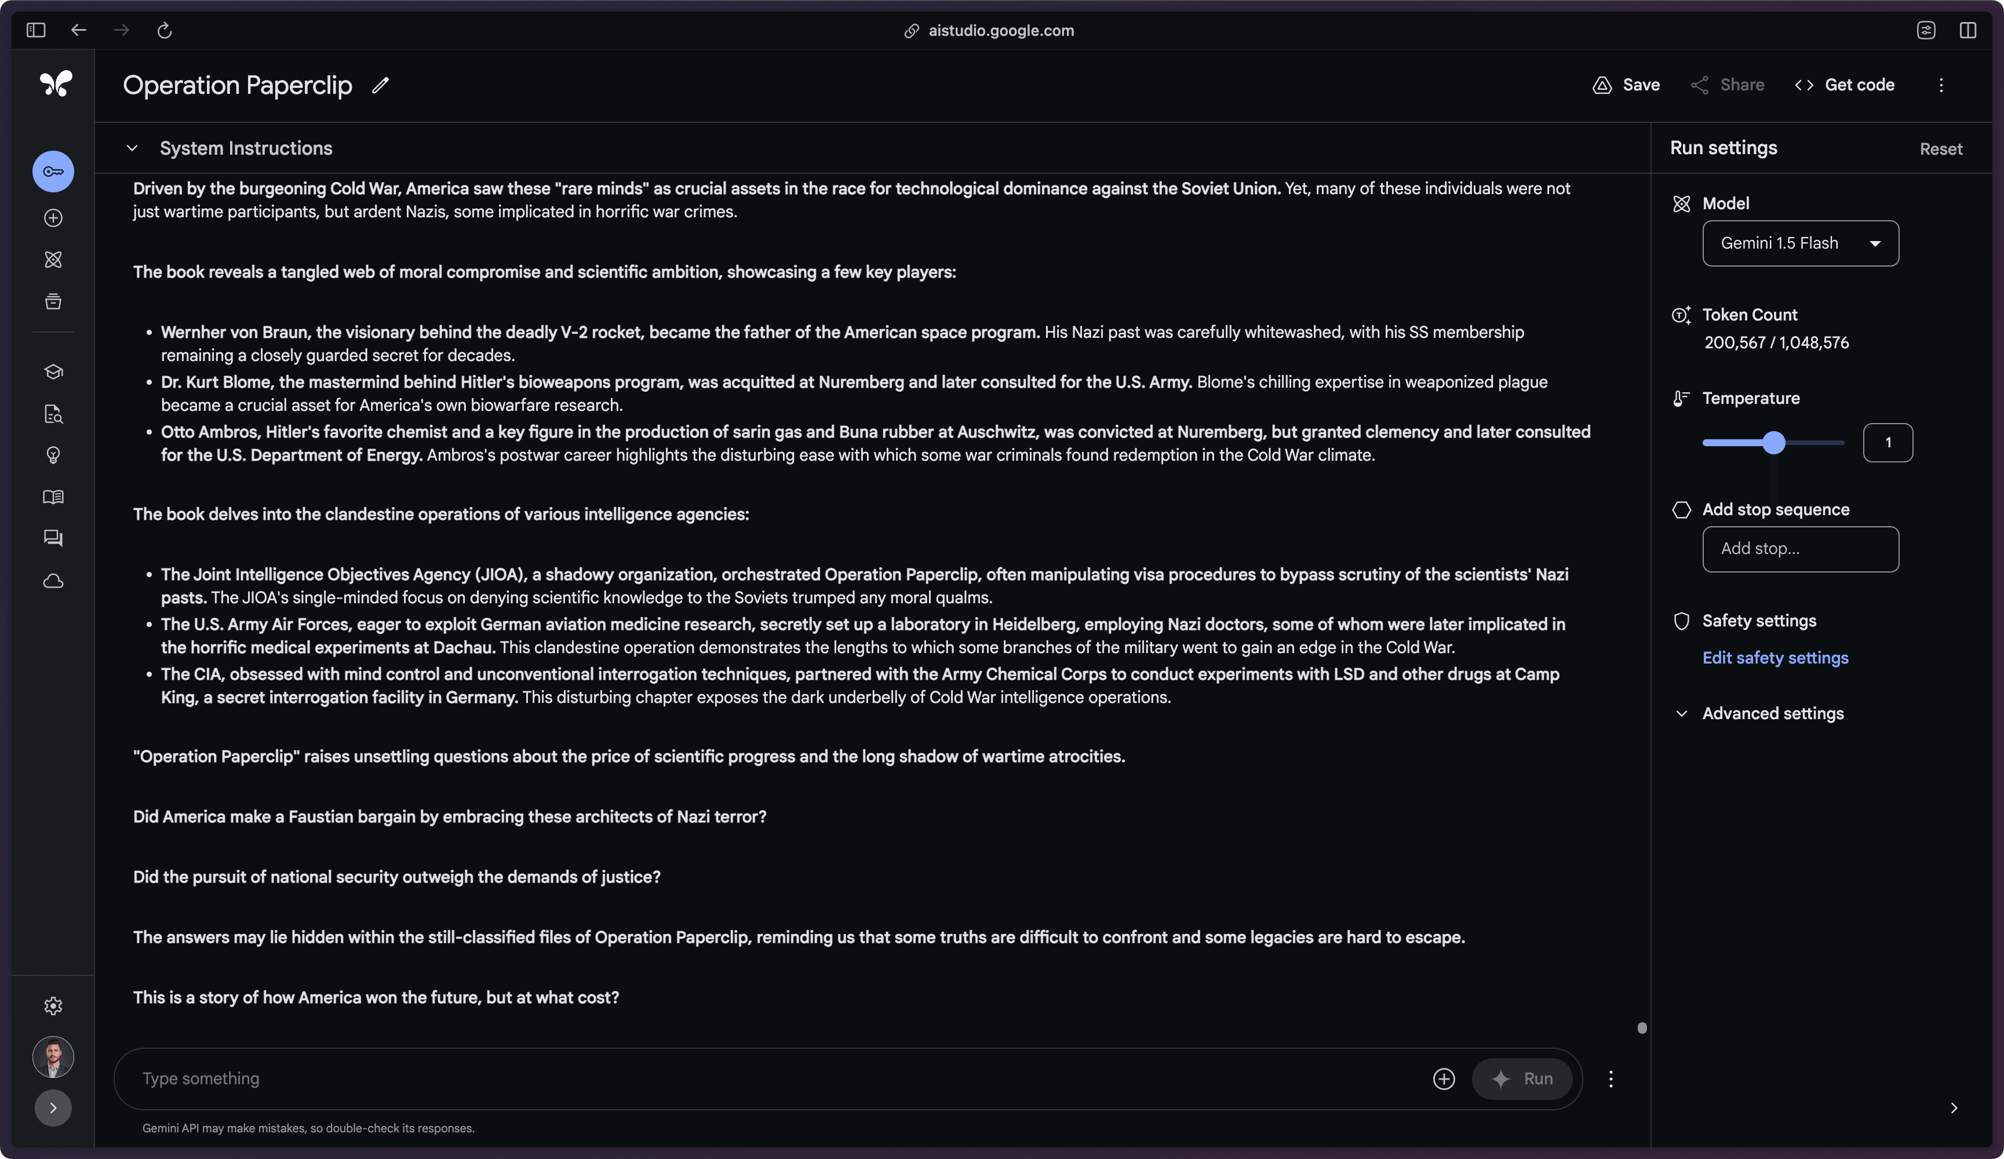This screenshot has width=2004, height=1159.
Task: Open the run settings sliders icon top right
Action: [x=1926, y=30]
